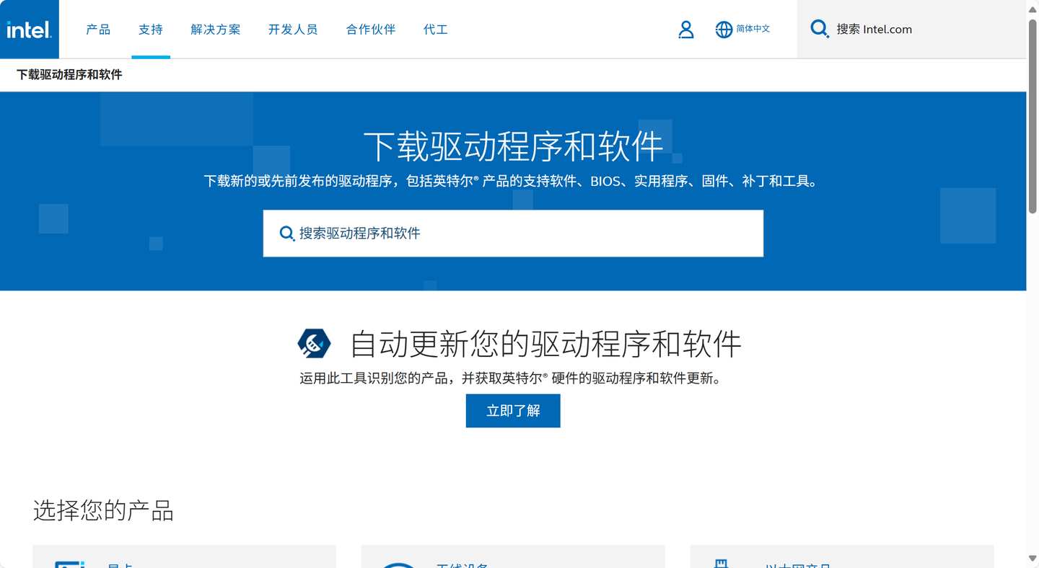1039x568 pixels.
Task: Open the 合作伙伴 menu item
Action: (371, 30)
